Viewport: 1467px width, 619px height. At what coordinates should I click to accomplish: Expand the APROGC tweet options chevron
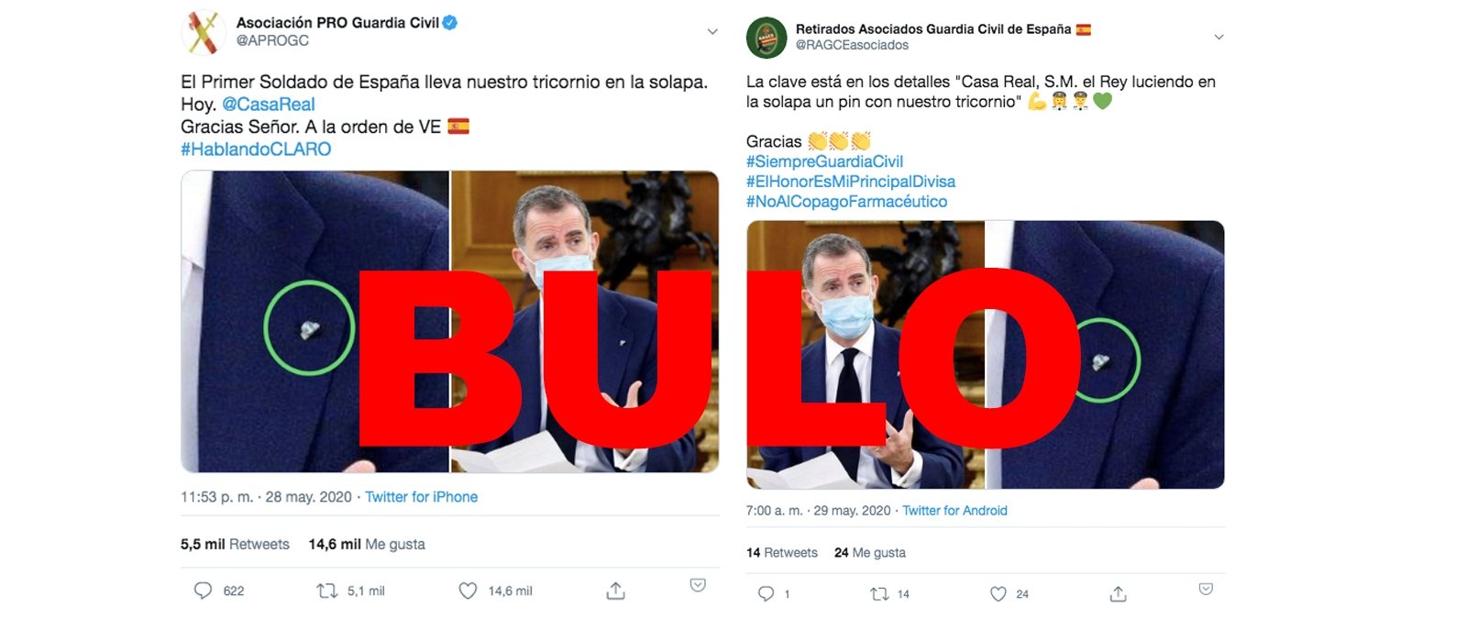[712, 32]
